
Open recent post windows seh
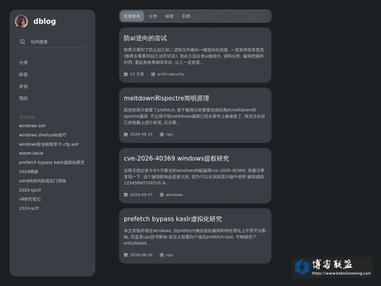32,126
